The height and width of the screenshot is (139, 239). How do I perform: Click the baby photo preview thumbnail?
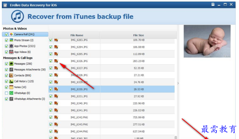point(207,41)
